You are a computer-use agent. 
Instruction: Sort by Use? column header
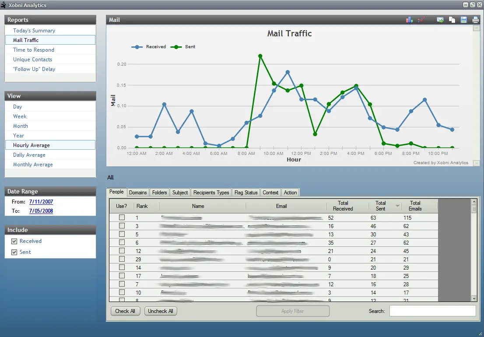pos(122,206)
